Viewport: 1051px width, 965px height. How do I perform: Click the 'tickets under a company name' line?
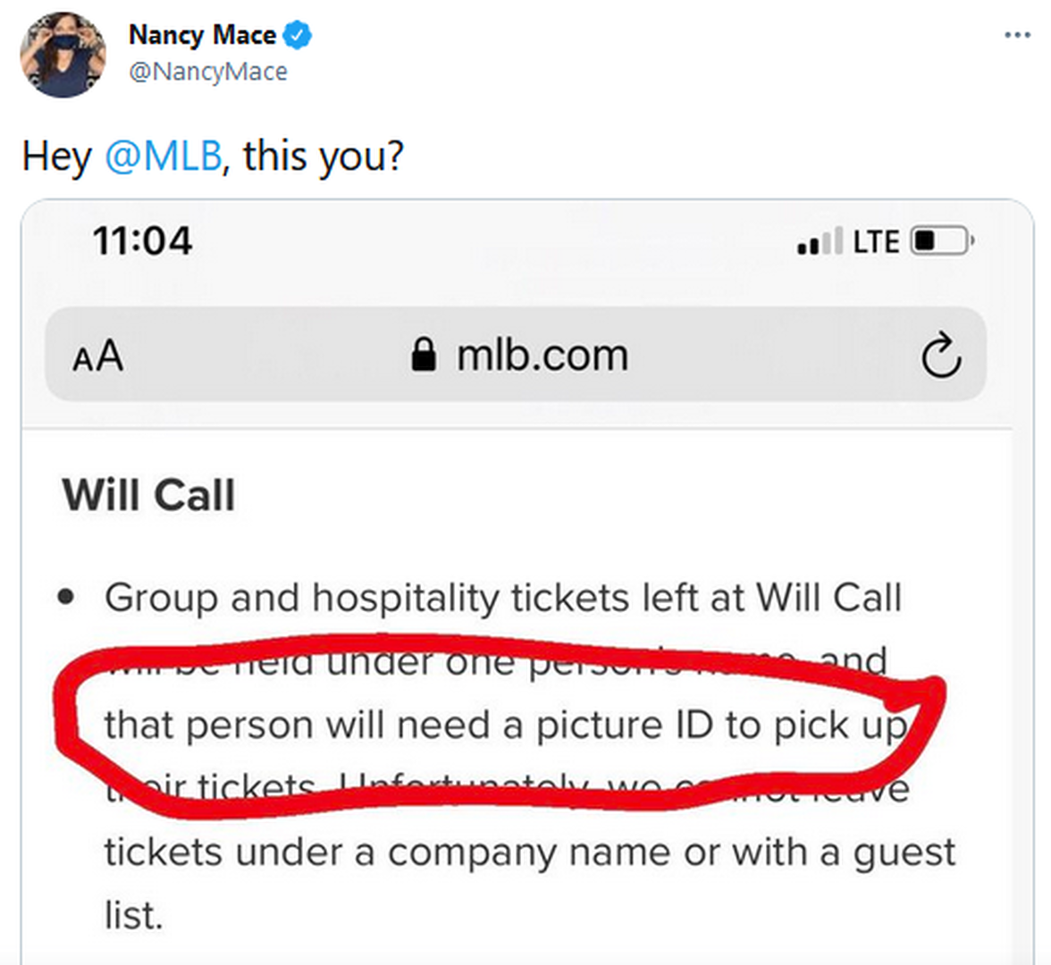point(529,852)
